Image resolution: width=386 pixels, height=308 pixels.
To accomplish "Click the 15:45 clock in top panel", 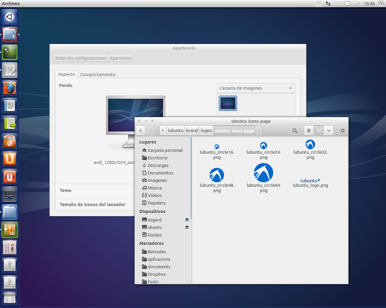I will (369, 4).
